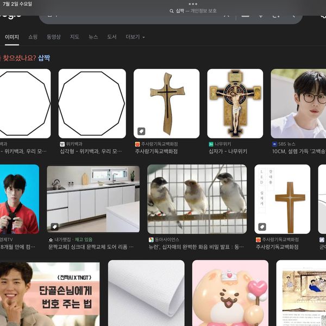The height and width of the screenshot is (326, 326).
Task: Click product tag icon on LED cross image
Action: pos(262,227)
